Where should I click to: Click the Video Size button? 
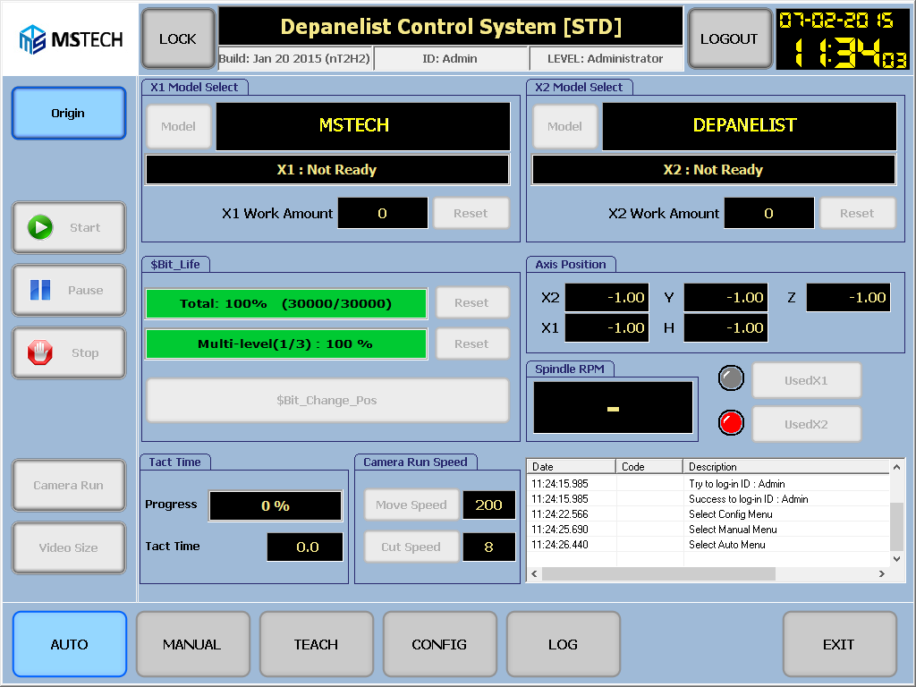68,547
